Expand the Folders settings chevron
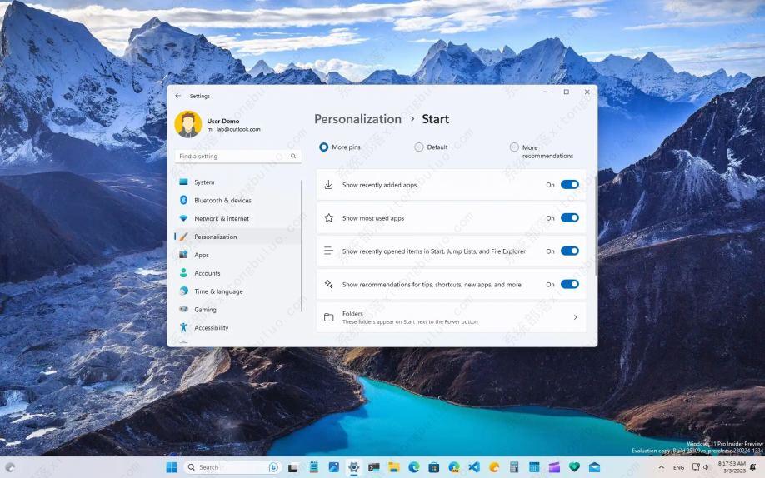The width and height of the screenshot is (765, 478). [x=575, y=317]
